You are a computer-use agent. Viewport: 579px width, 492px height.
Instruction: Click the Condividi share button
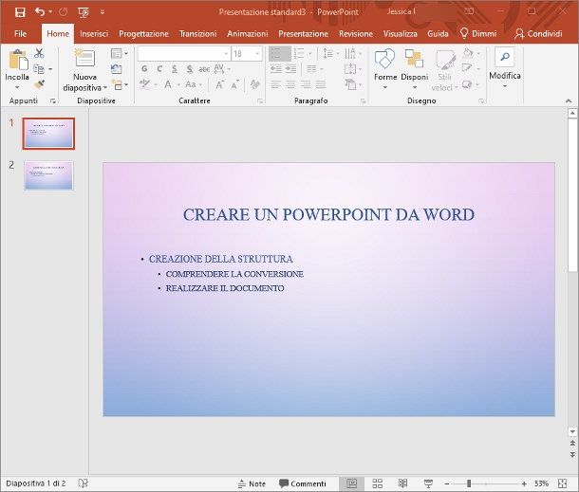pos(538,34)
